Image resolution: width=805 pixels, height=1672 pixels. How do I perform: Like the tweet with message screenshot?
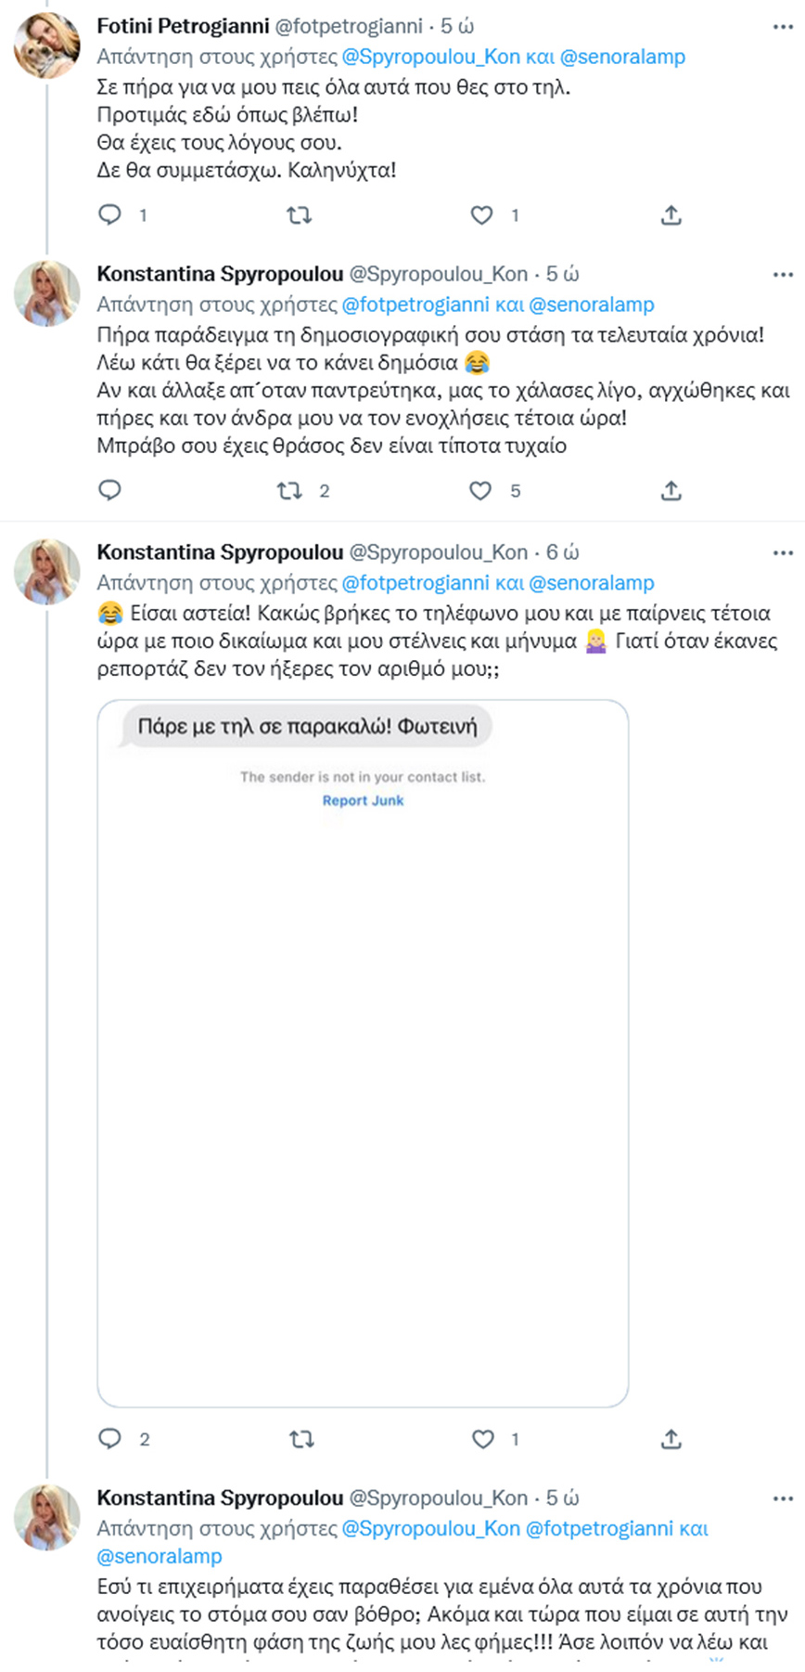(483, 1439)
